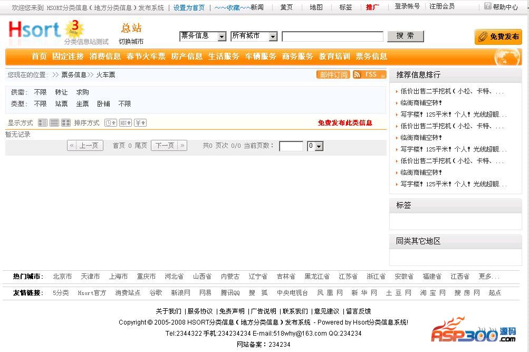Filter supply-demand by 转让
Screen dimensions: 529x352
click(61, 92)
